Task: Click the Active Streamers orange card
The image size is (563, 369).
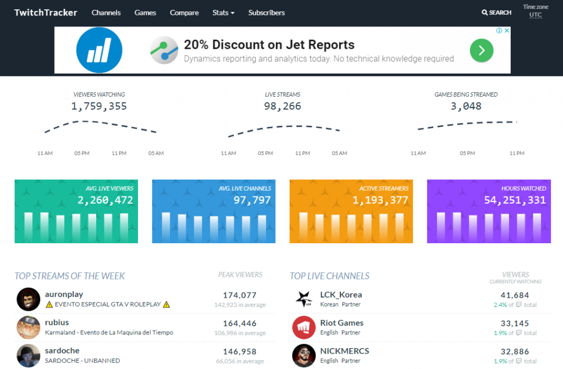Action: point(351,211)
